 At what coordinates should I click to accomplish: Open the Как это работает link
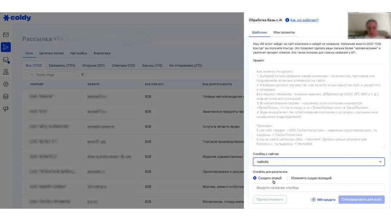(x=304, y=20)
